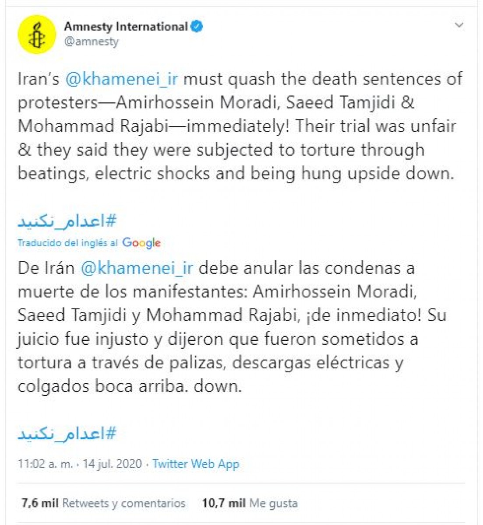Click the English tweet body text
Image resolution: width=483 pixels, height=525 pixels.
240,126
